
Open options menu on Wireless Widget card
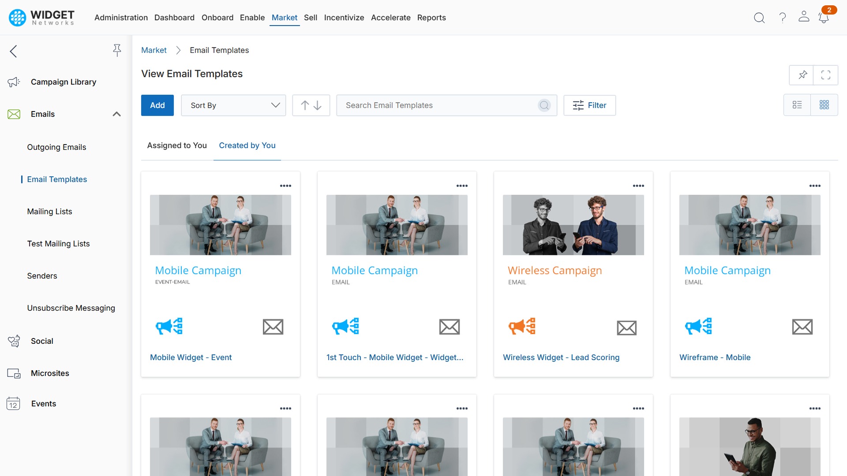(x=638, y=186)
